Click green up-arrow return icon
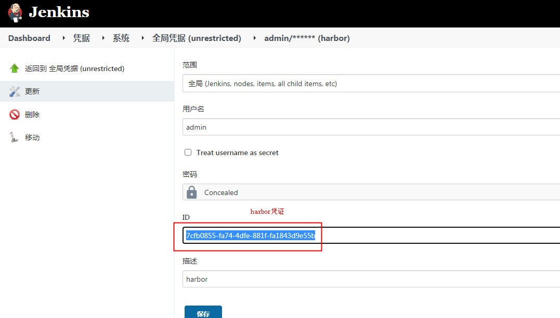 tap(14, 68)
